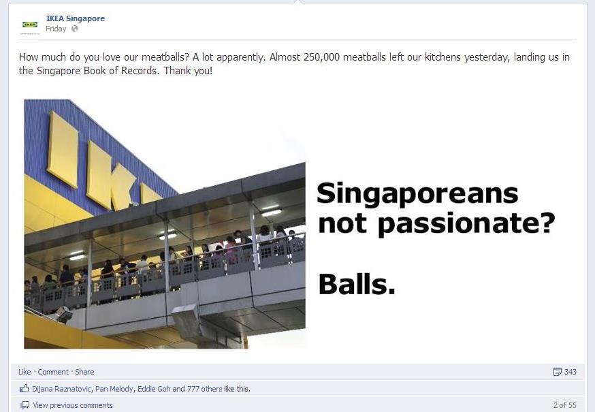Click the speech bubble icon by previous comments
The image size is (595, 412).
(x=25, y=405)
